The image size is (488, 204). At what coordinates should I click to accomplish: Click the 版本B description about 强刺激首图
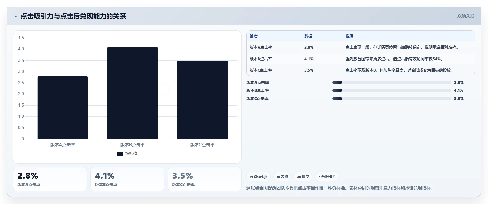[394, 59]
